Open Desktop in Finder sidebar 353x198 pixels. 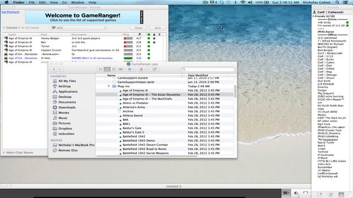[65, 97]
